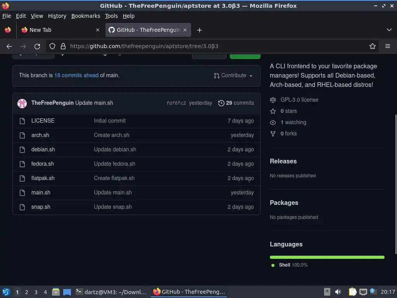Open the file manager taskbar icon
Image resolution: width=397 pixels, height=298 pixels.
56,292
